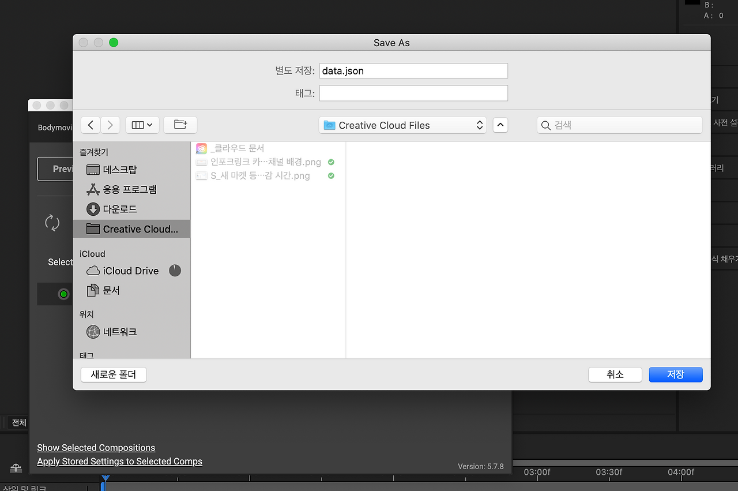Image resolution: width=738 pixels, height=491 pixels.
Task: Open the Creative Cloud Files location popup
Action: [x=402, y=125]
